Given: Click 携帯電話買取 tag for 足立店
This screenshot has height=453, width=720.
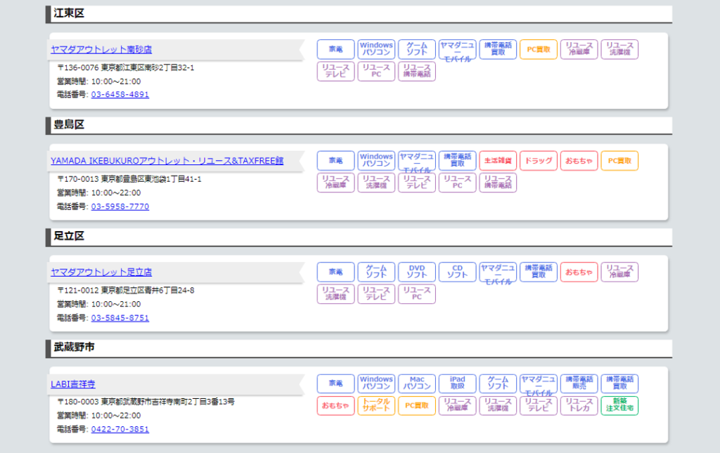Looking at the screenshot, I should click(539, 272).
